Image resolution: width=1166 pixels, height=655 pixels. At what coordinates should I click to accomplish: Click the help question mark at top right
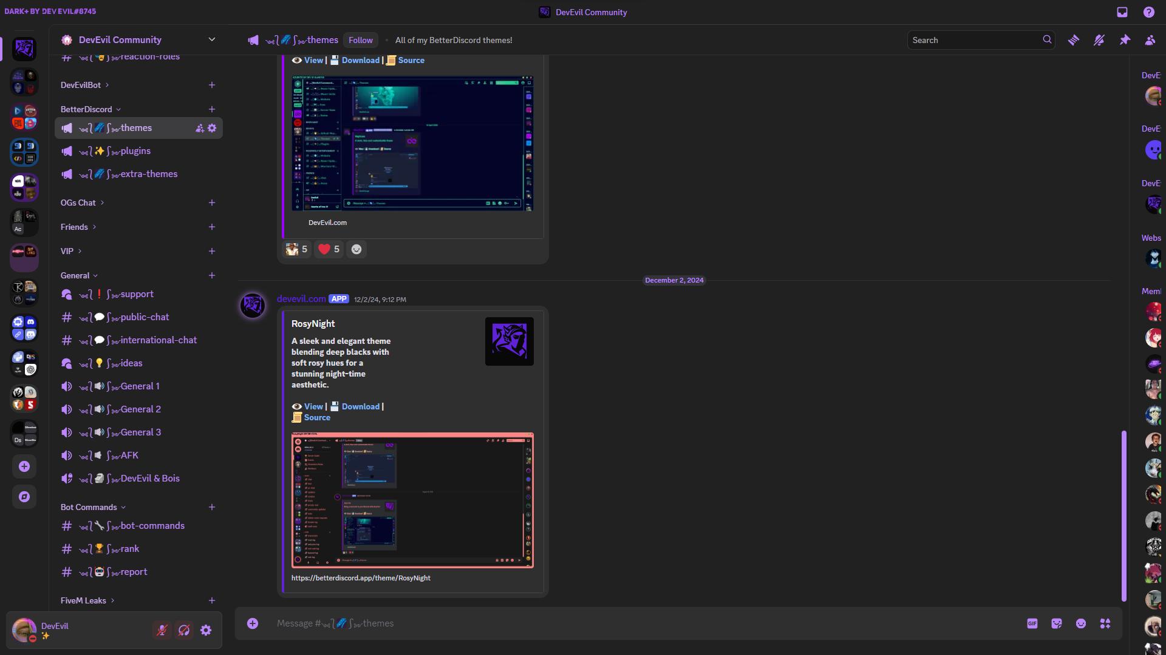(x=1150, y=12)
